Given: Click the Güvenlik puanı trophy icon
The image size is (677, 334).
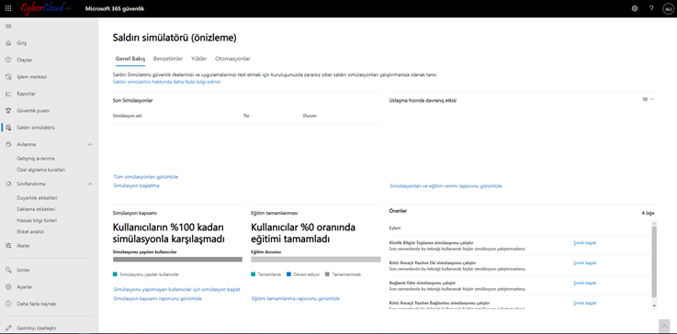Looking at the screenshot, I should [8, 110].
